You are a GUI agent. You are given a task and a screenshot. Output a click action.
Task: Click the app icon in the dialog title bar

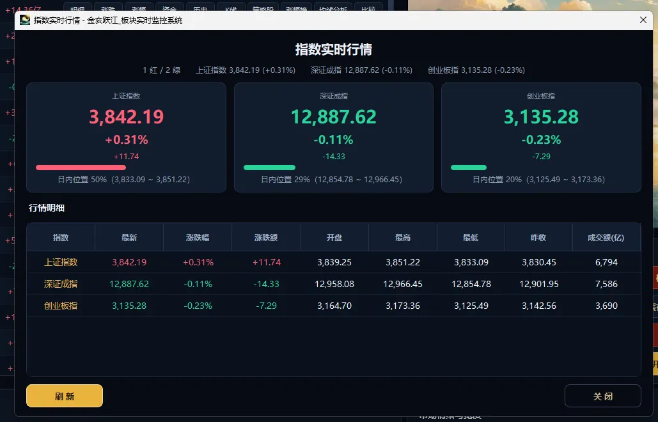[25, 20]
